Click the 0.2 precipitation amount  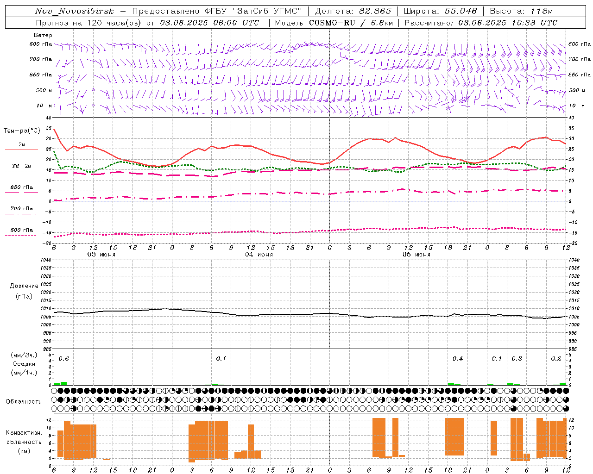point(556,359)
